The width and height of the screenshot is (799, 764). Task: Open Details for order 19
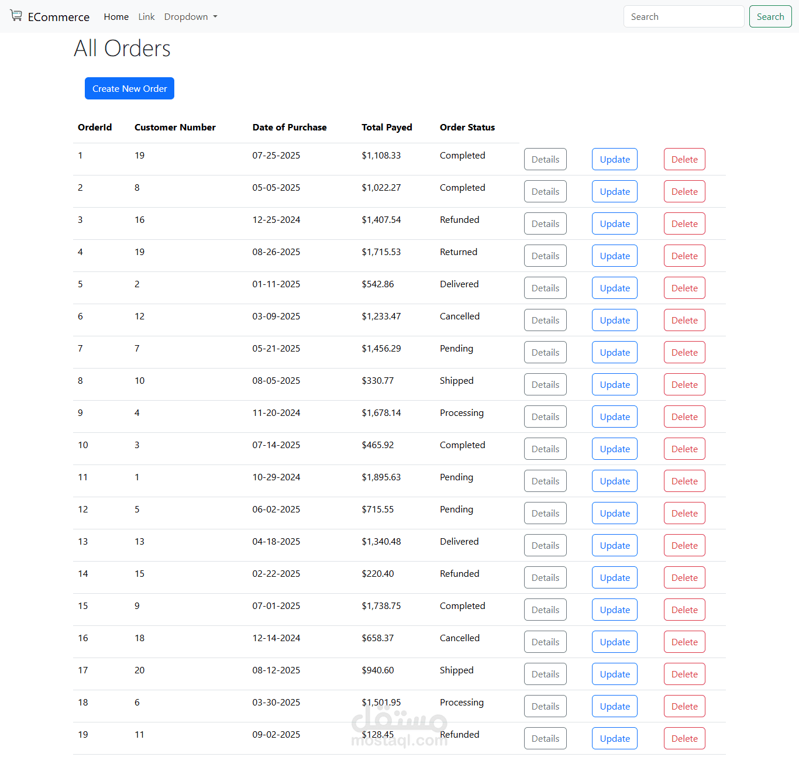click(545, 739)
